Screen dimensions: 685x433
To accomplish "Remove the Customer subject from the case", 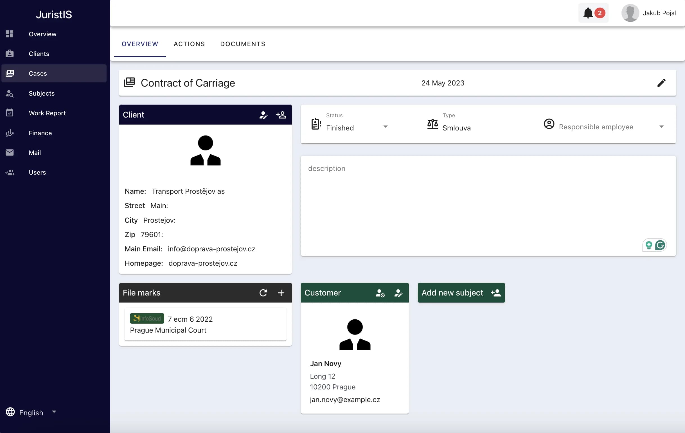I will click(380, 293).
